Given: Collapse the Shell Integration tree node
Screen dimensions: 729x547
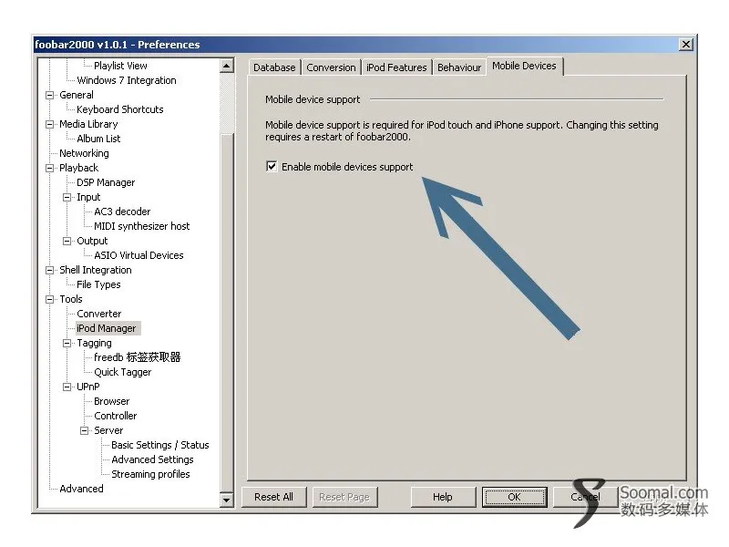Looking at the screenshot, I should [x=49, y=270].
